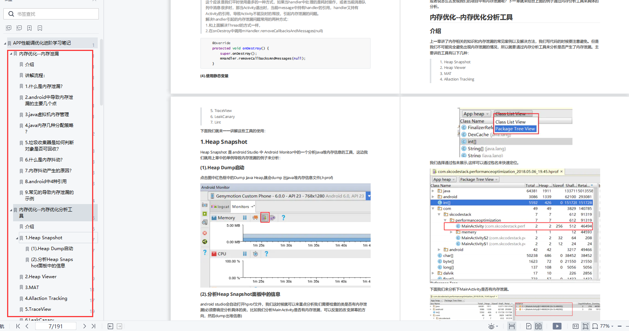Jump to the last page
629x331 pixels.
coord(94,326)
